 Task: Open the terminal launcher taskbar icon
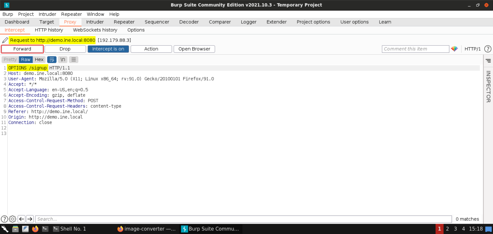(45, 229)
